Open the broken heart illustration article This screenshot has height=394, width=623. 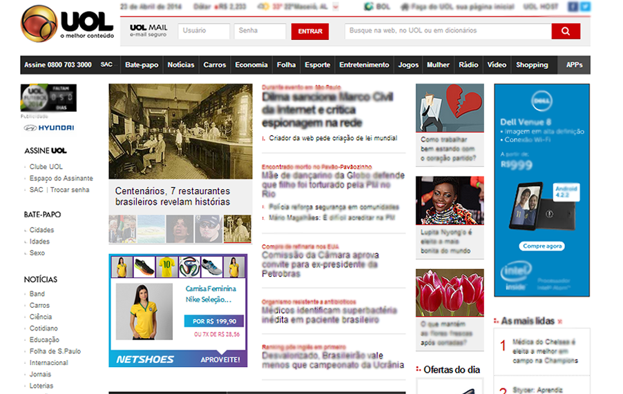click(450, 108)
